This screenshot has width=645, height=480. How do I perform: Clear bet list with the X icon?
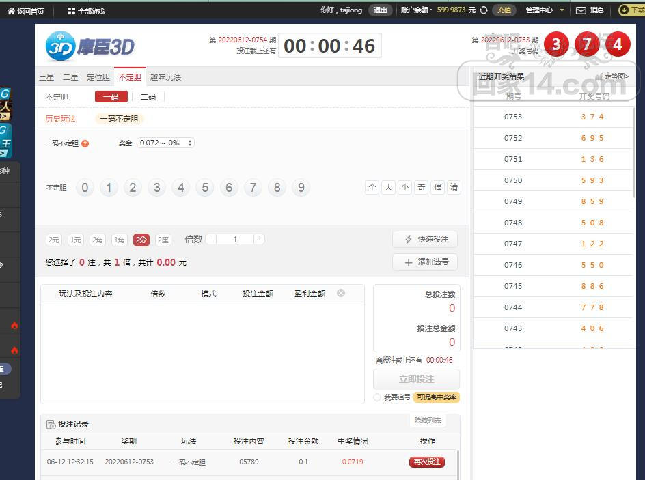click(341, 293)
